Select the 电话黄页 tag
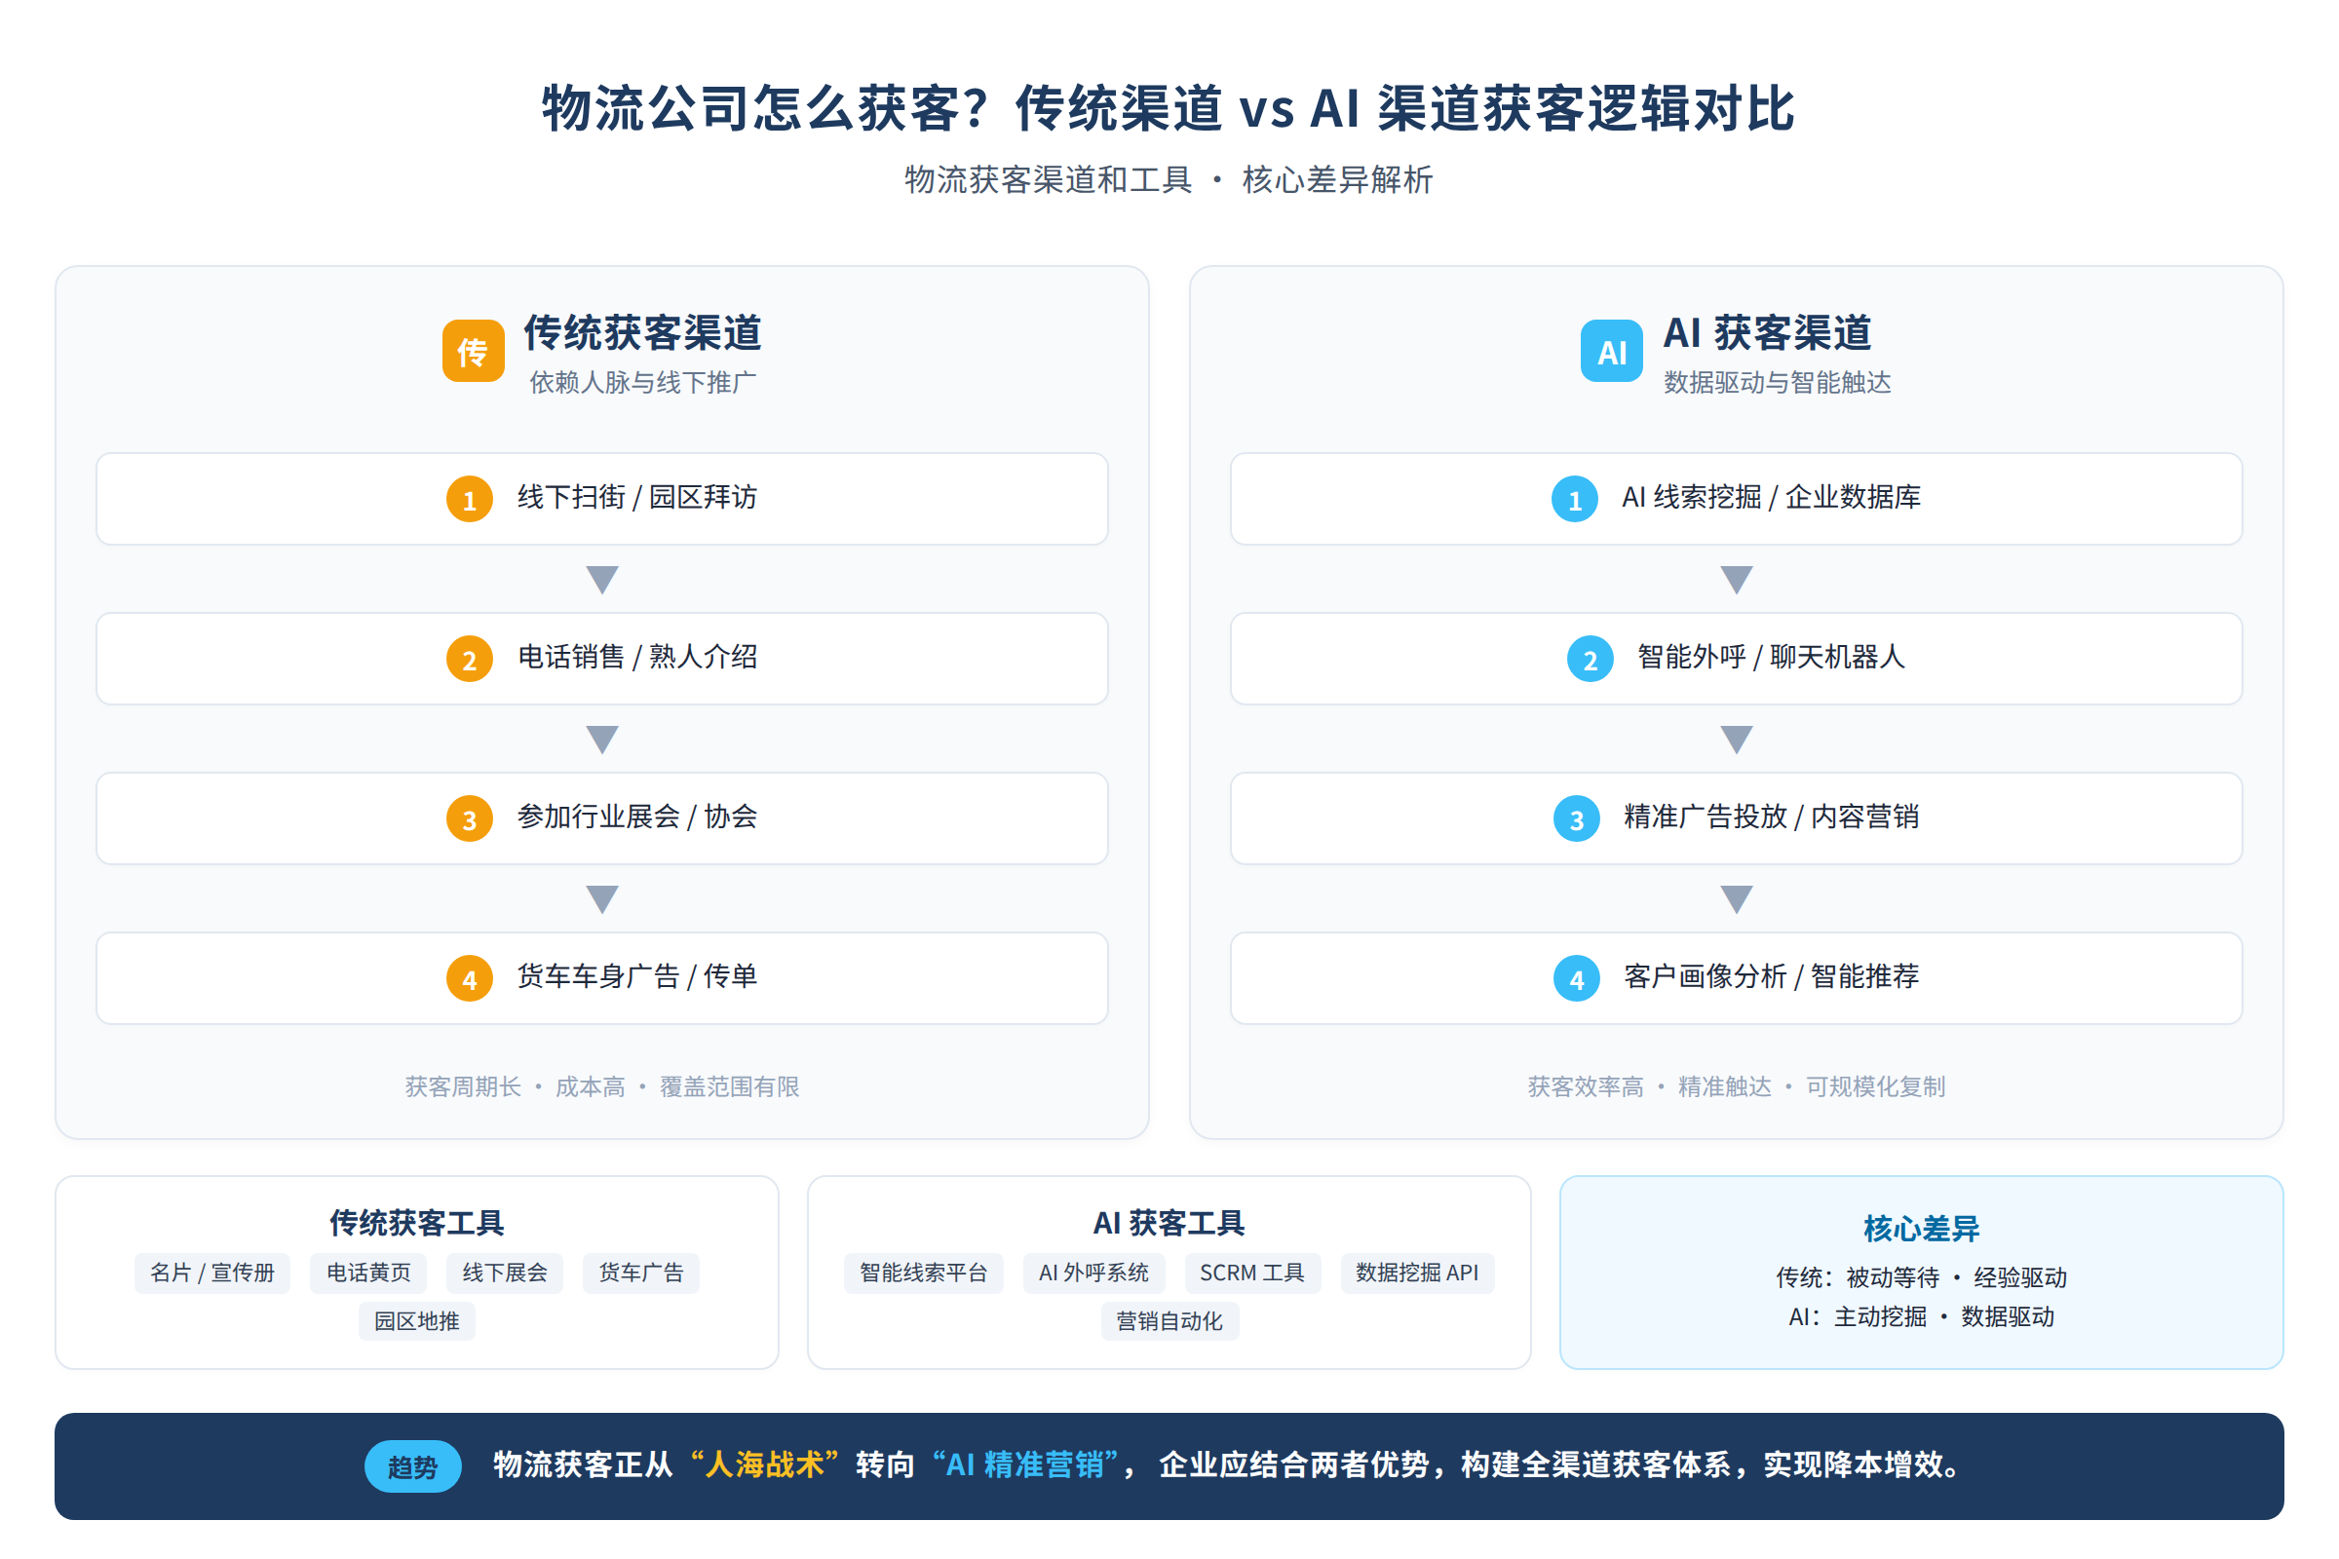2339x1559 pixels. (368, 1273)
